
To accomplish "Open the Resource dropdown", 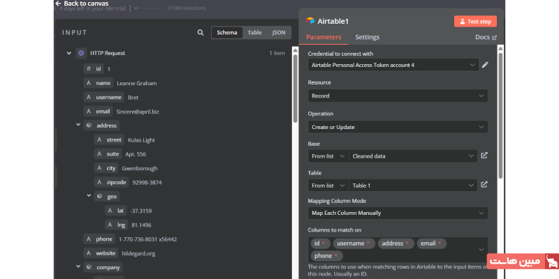I will pyautogui.click(x=398, y=96).
